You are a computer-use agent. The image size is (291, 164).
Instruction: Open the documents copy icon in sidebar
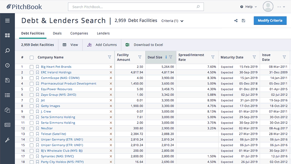[7, 110]
